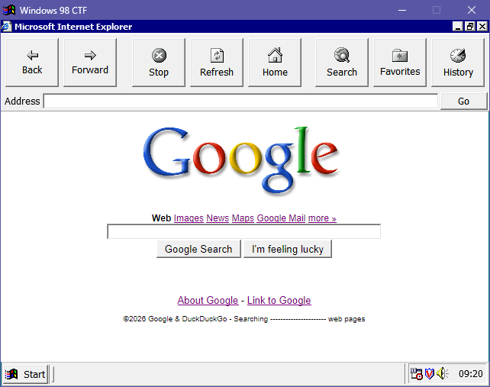The width and height of the screenshot is (490, 387).
Task: Click the I'm feeling lucky button
Action: 288,249
